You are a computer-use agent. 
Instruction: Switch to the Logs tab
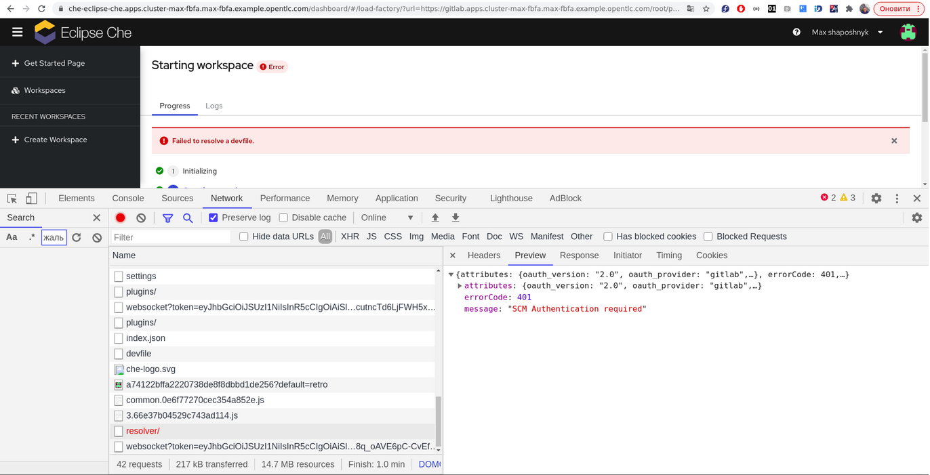coord(214,106)
